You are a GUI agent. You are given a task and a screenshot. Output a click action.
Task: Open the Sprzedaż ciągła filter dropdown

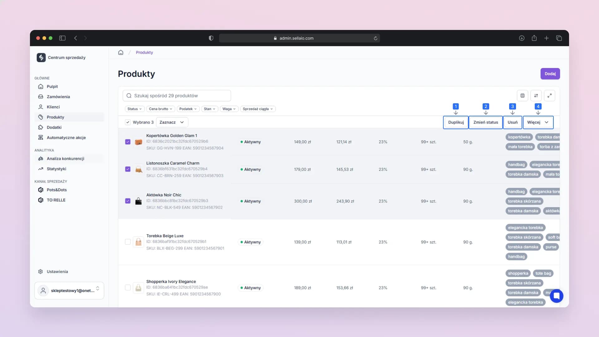point(258,109)
